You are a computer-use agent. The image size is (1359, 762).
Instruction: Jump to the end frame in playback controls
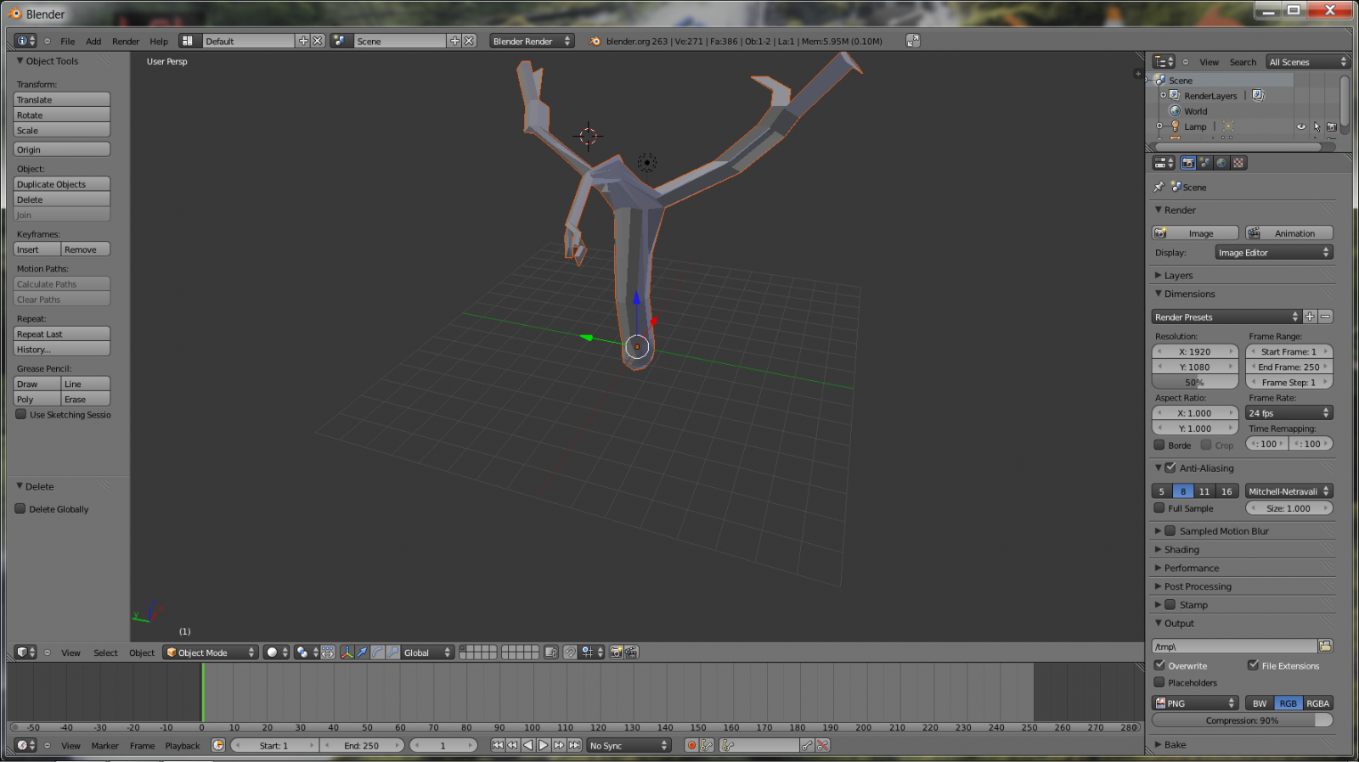[575, 746]
